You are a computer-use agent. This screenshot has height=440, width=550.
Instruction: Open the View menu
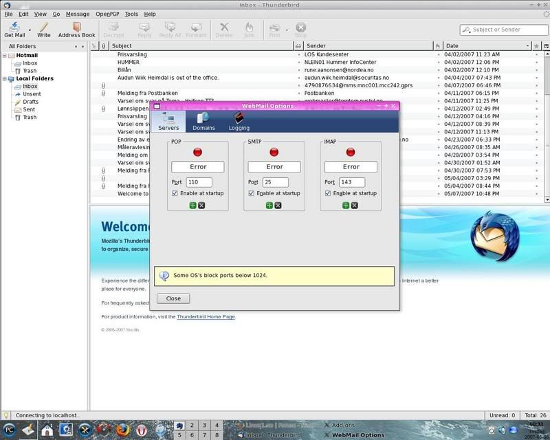coord(40,14)
